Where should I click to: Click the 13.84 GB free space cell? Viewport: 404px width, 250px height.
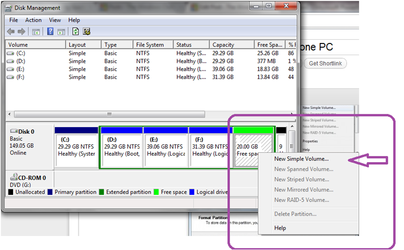point(268,78)
